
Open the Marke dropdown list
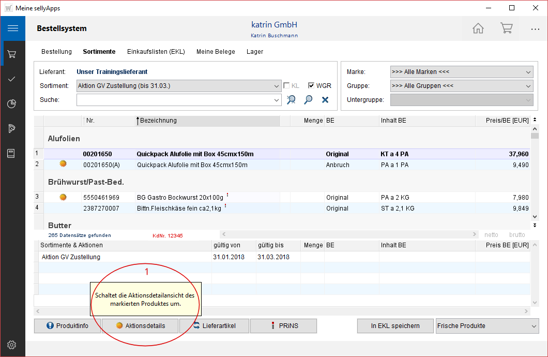528,72
